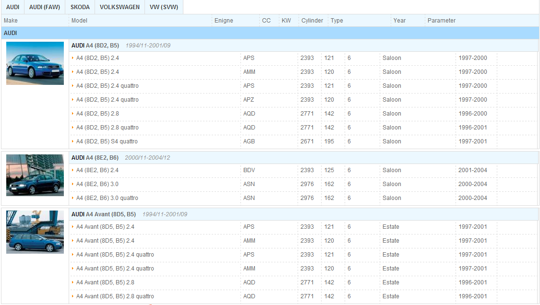
Task: Open A4 (8D2, B5) S4 quattro model
Action: 107,141
